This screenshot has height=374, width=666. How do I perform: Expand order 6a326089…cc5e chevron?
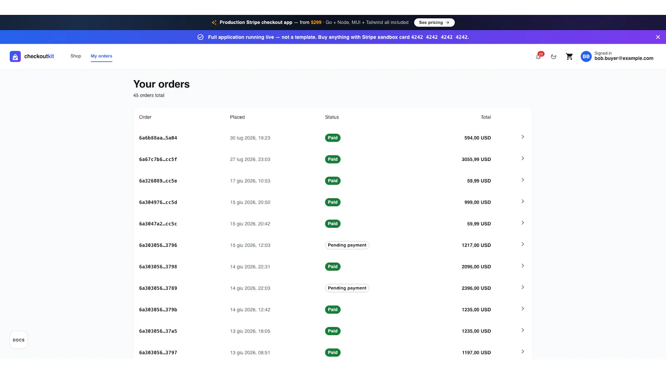tap(523, 180)
